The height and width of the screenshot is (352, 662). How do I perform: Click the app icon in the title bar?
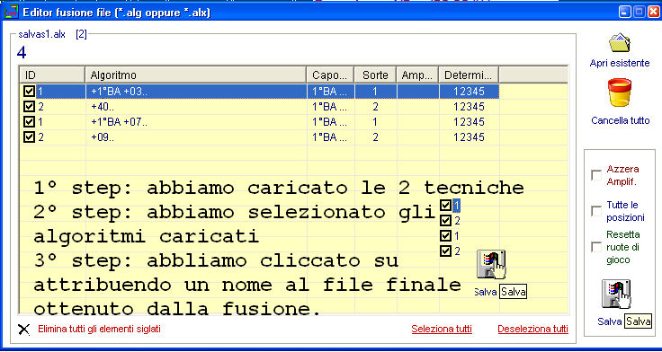[x=12, y=12]
